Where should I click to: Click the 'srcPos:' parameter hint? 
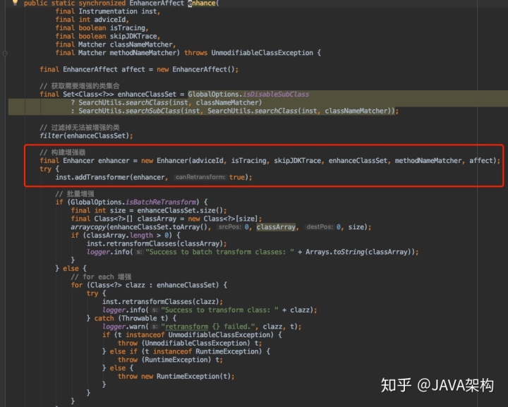point(229,227)
